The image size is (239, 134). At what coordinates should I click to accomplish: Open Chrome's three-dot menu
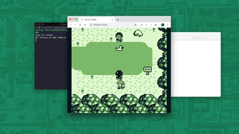[168, 25]
